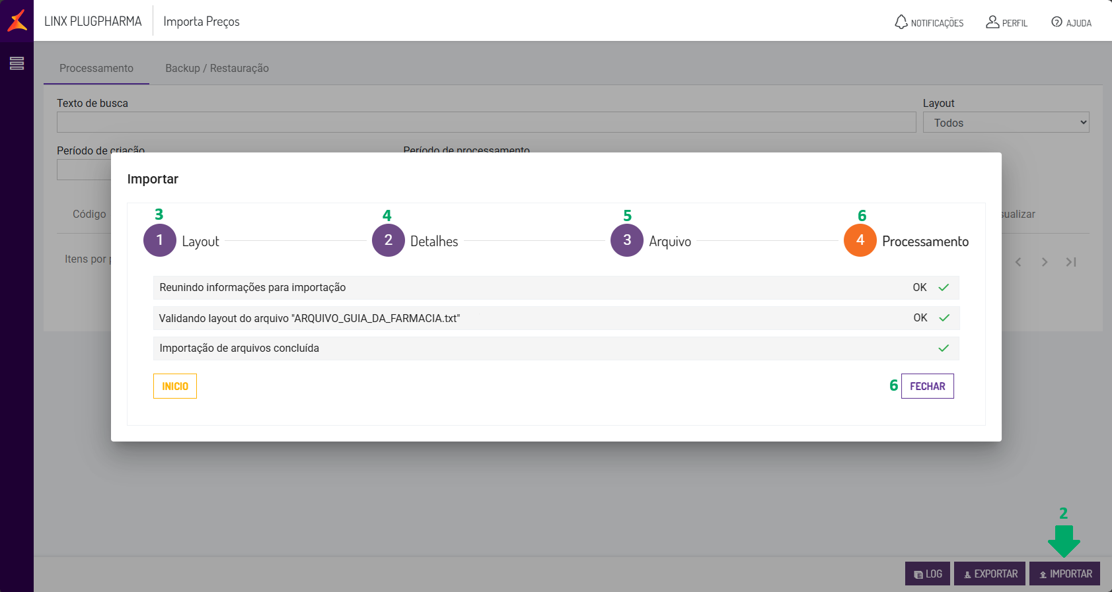Click the IMPORTAR button
Image resolution: width=1112 pixels, height=592 pixels.
1065,574
